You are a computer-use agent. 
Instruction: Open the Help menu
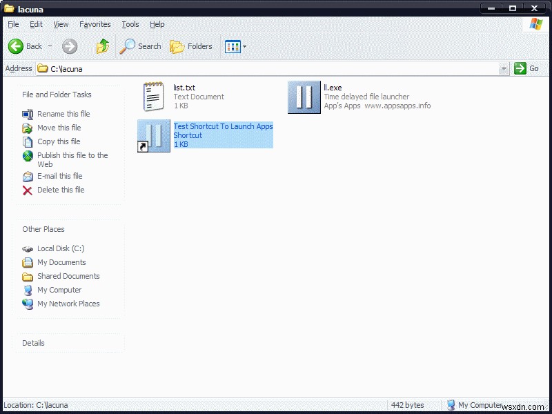(x=157, y=24)
